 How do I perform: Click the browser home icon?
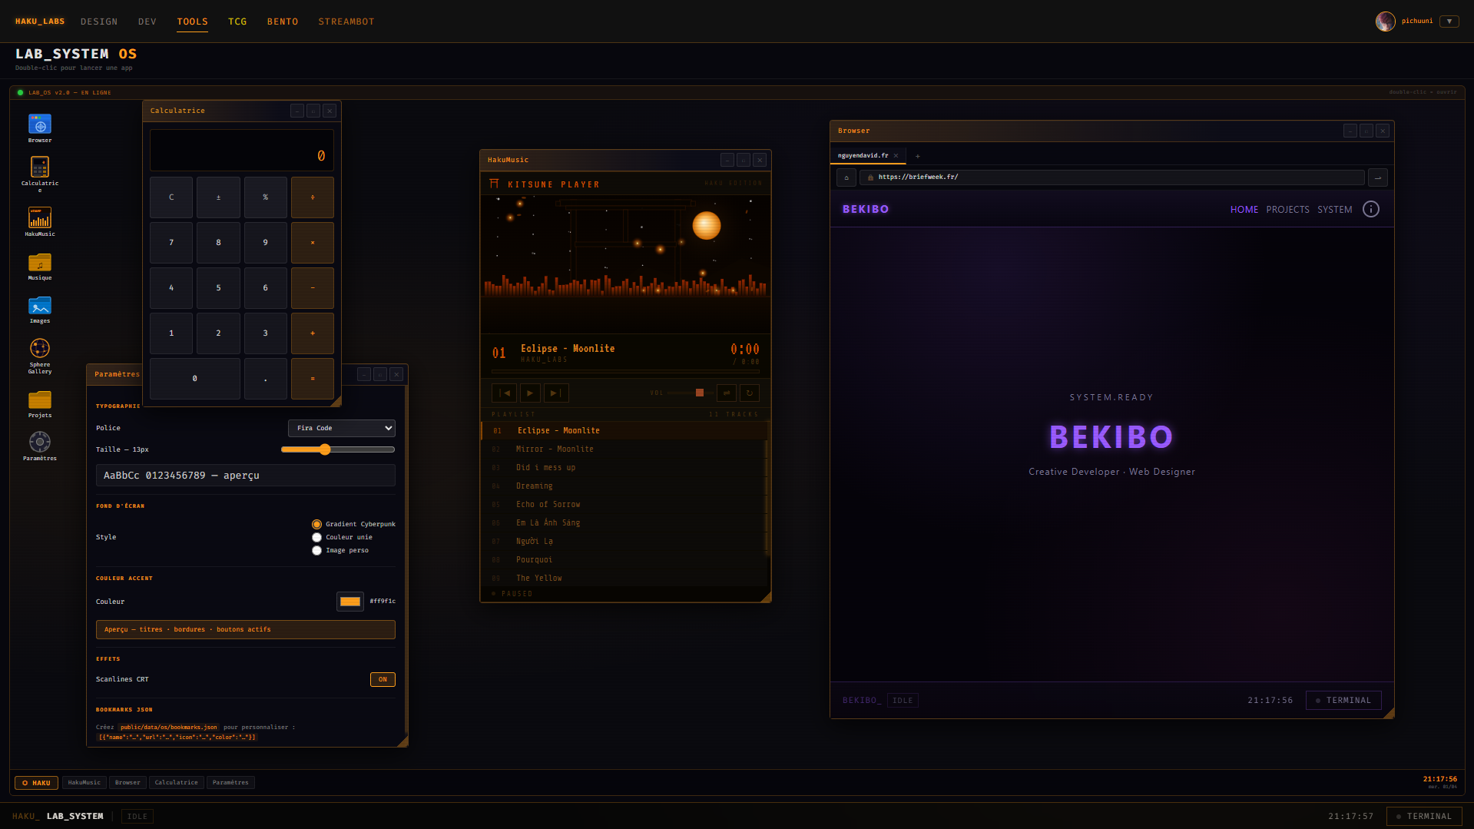[x=846, y=177]
